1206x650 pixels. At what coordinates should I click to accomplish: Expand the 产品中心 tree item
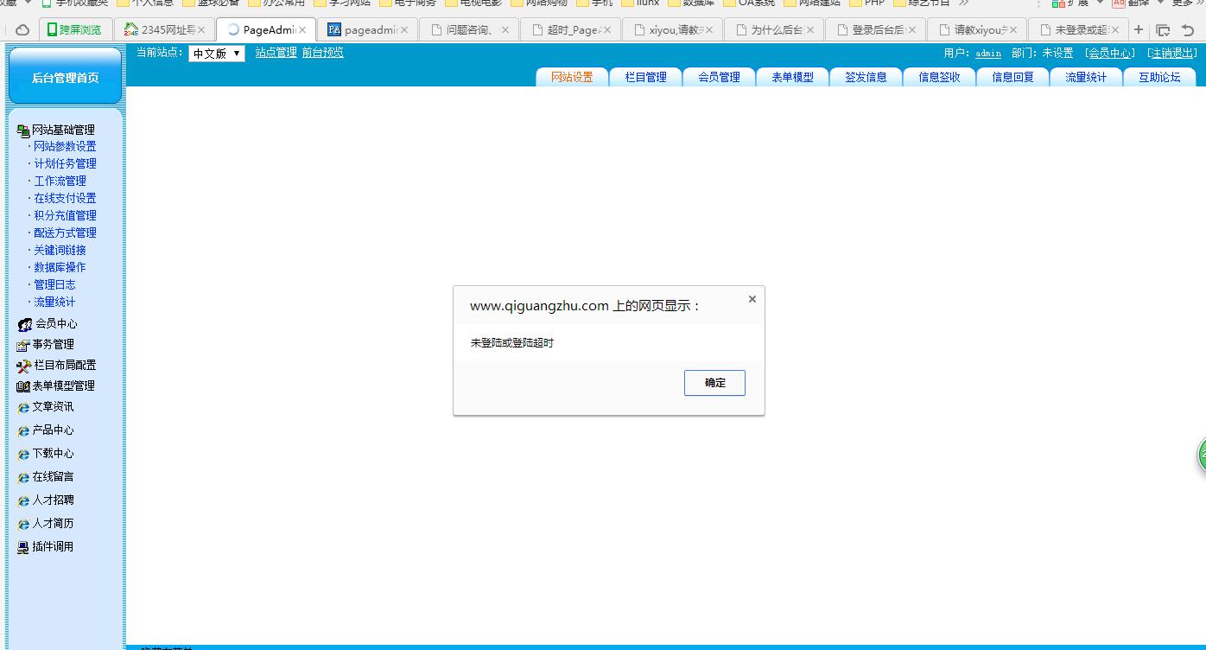[53, 430]
